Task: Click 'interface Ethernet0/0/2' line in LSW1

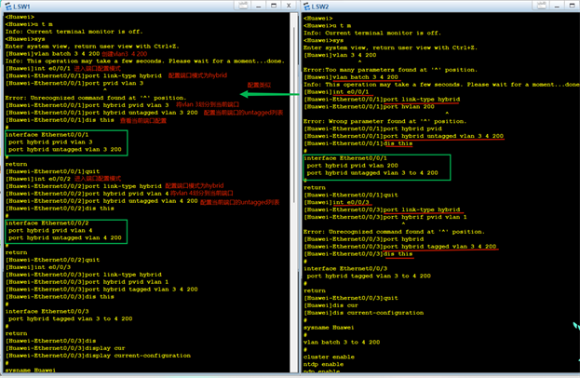Action: (x=47, y=223)
